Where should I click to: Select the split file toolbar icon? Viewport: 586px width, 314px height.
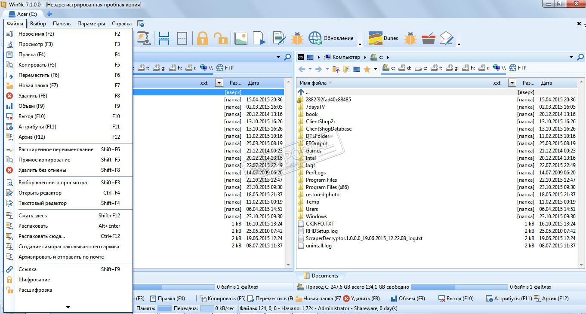click(163, 38)
